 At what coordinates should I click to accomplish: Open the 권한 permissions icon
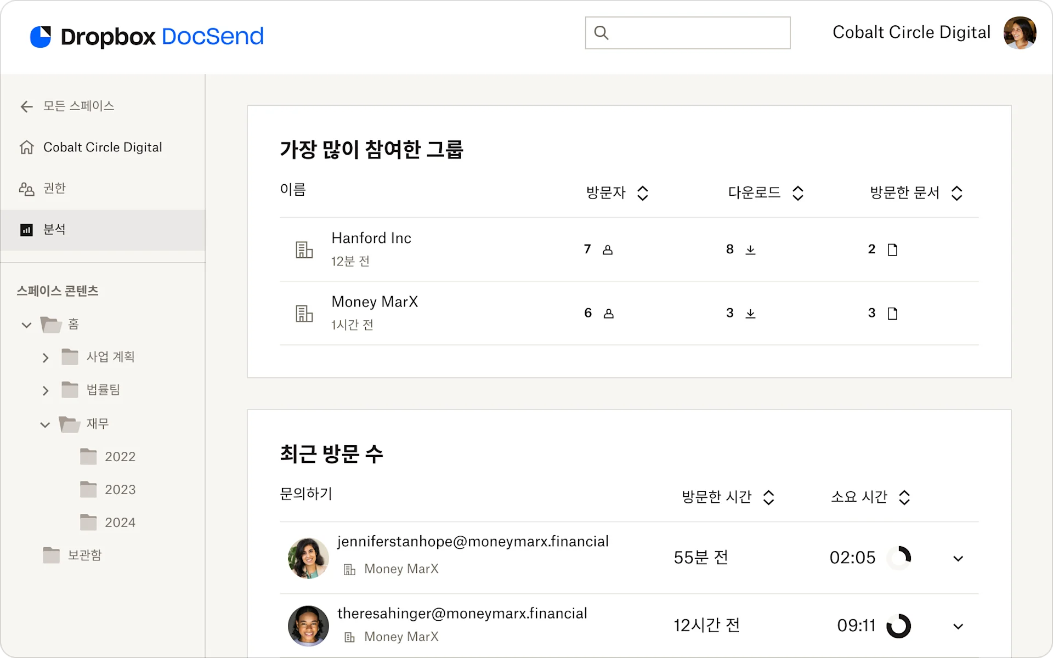27,189
